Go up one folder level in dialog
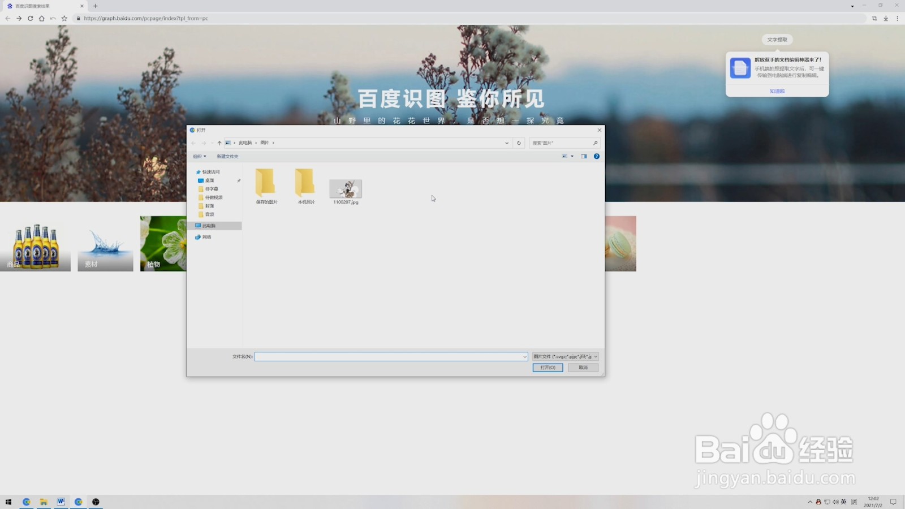 click(219, 143)
